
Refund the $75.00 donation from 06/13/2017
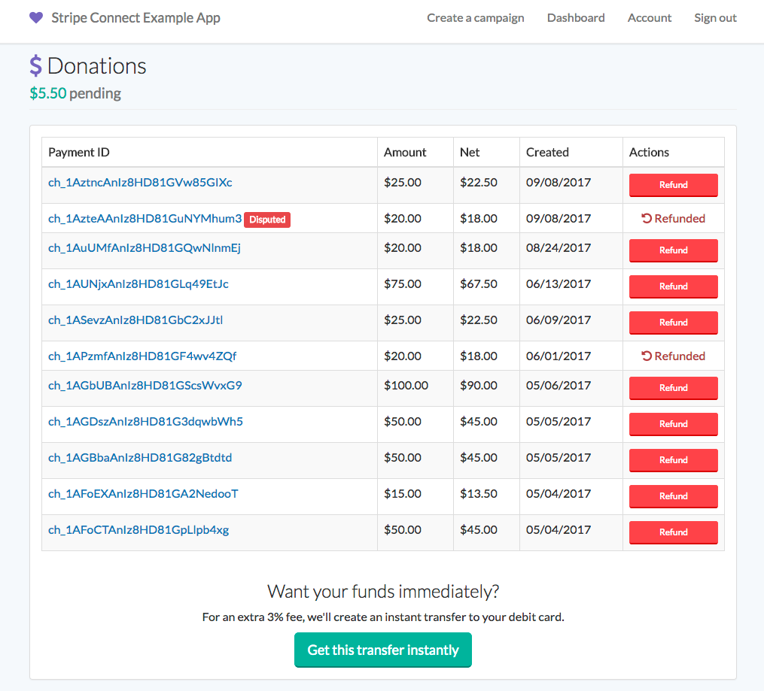pyautogui.click(x=673, y=286)
